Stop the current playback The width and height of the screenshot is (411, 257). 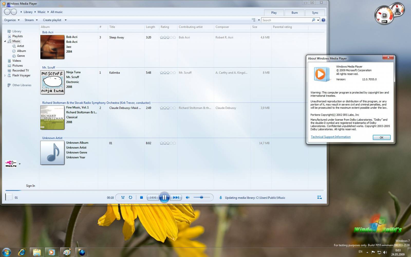[141, 197]
